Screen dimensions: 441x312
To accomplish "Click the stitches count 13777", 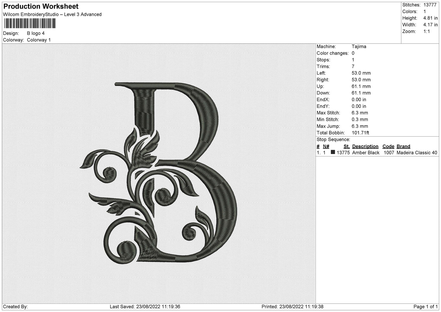I will click(x=430, y=5).
